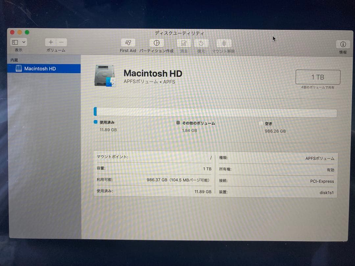Click the 復元 restore icon
The height and width of the screenshot is (266, 355).
click(201, 43)
